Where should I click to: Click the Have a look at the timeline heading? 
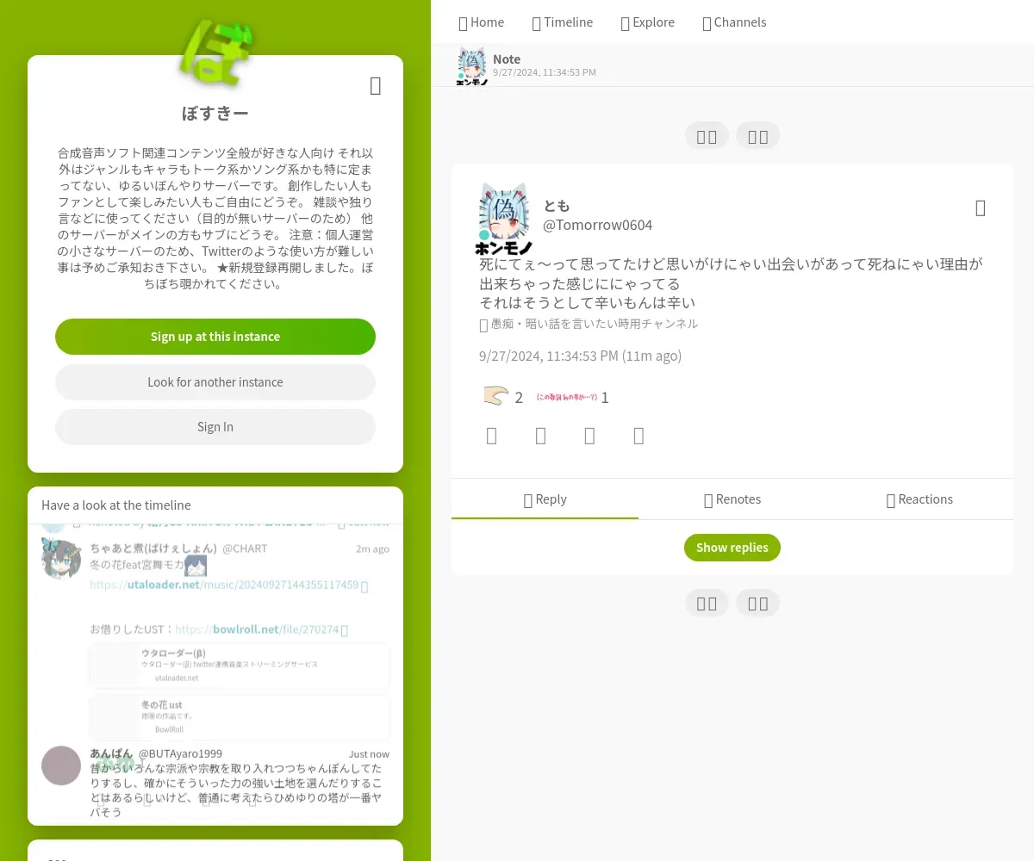[116, 505]
